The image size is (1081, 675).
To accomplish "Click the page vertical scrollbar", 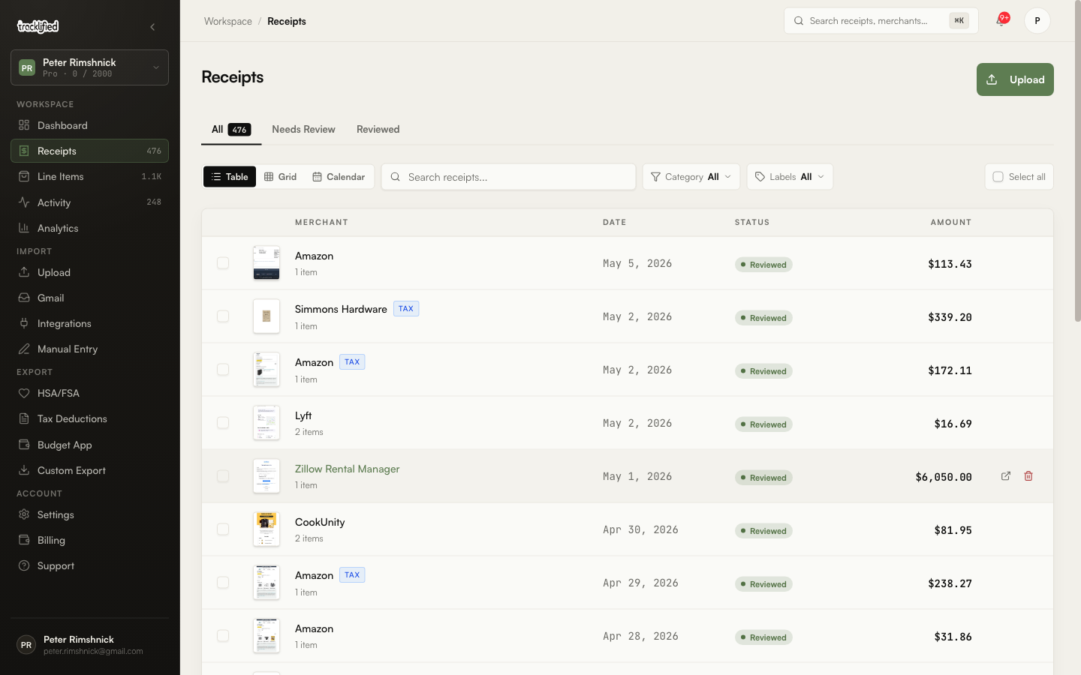I will 1077,162.
